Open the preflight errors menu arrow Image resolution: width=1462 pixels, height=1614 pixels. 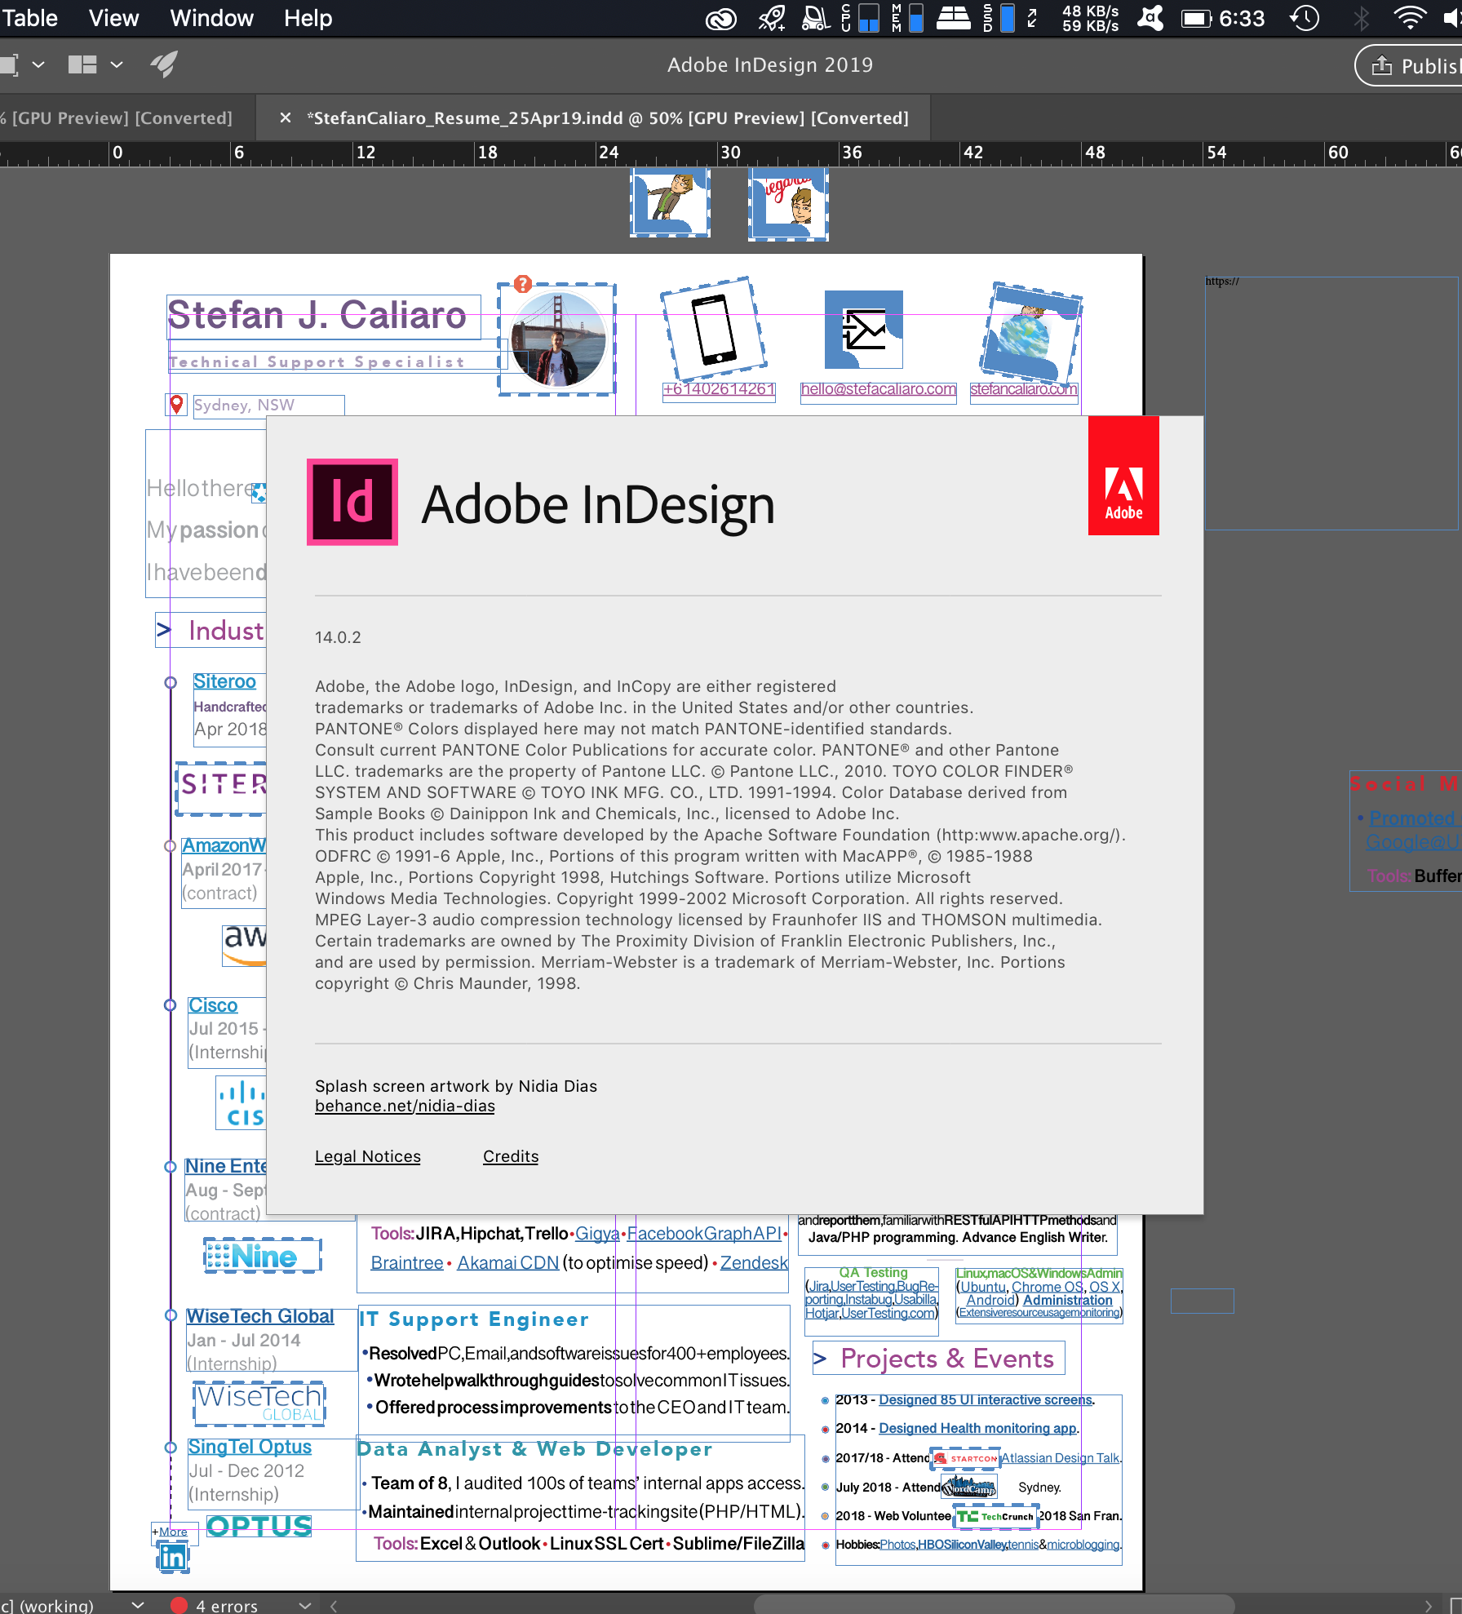305,1605
